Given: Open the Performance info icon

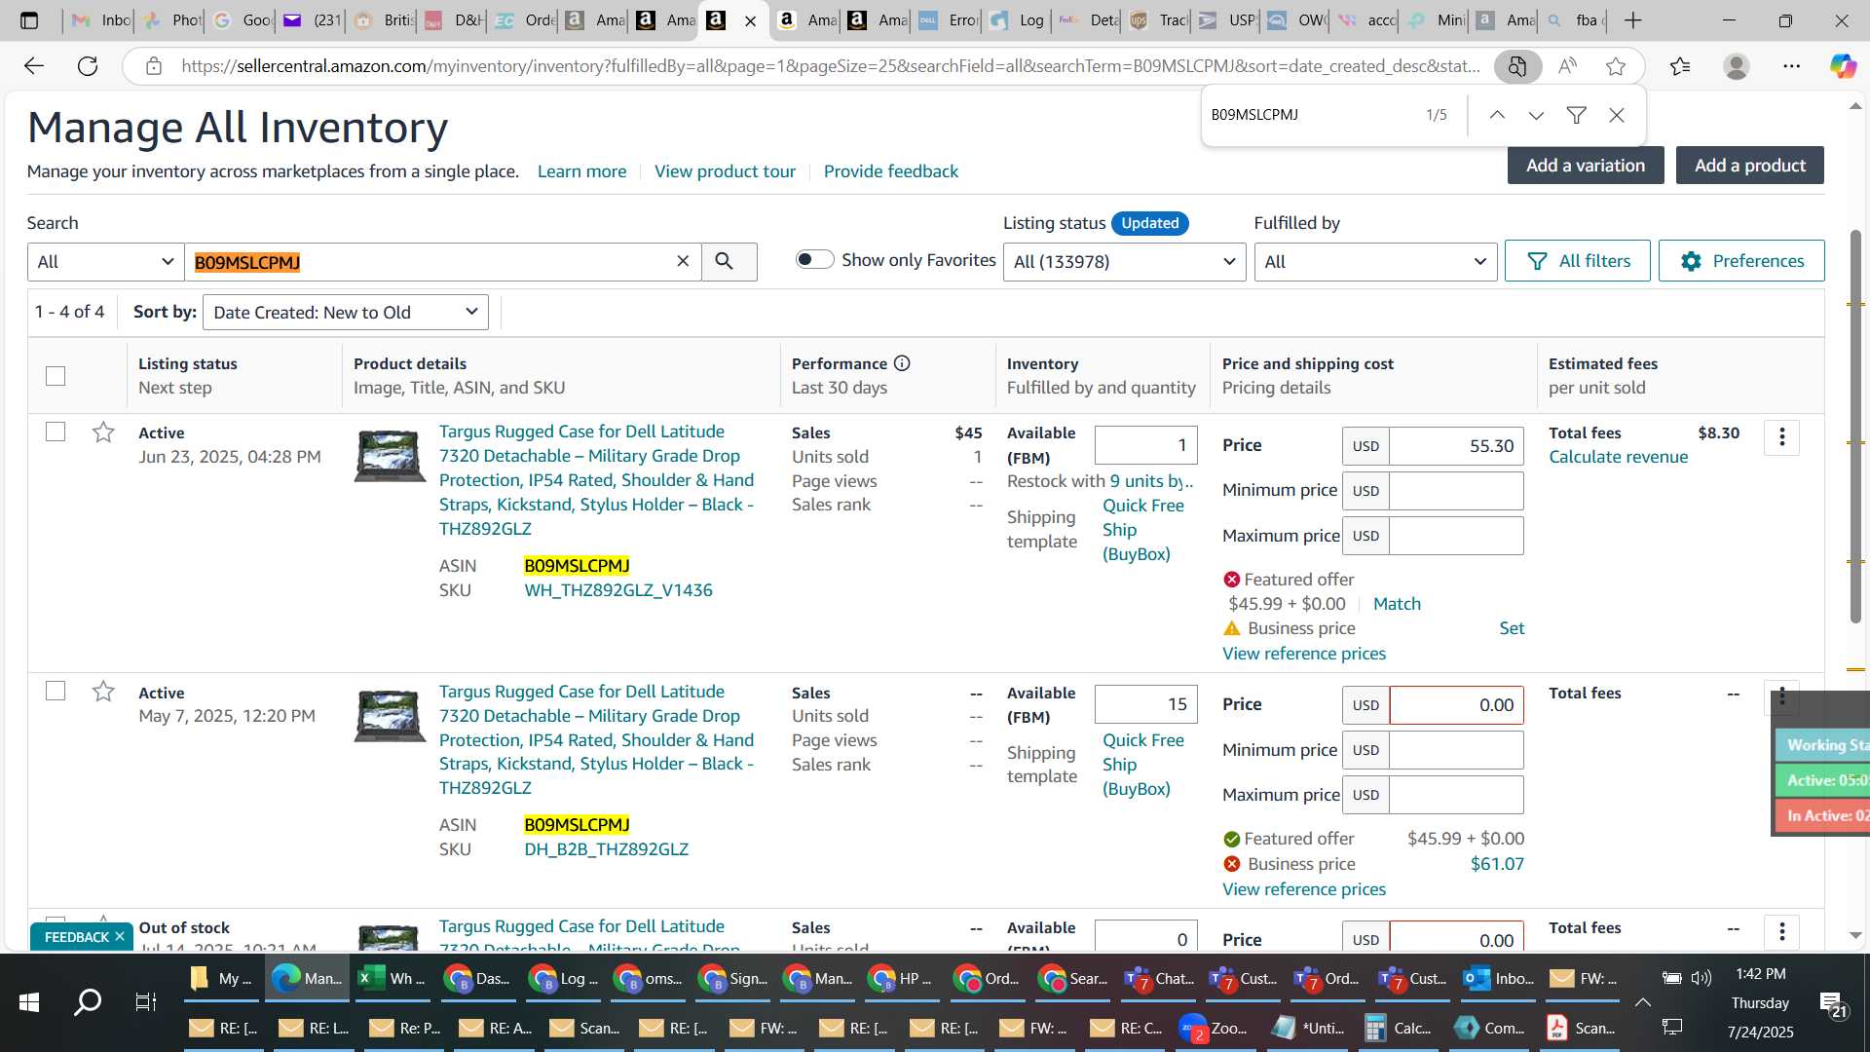Looking at the screenshot, I should pos(902,363).
